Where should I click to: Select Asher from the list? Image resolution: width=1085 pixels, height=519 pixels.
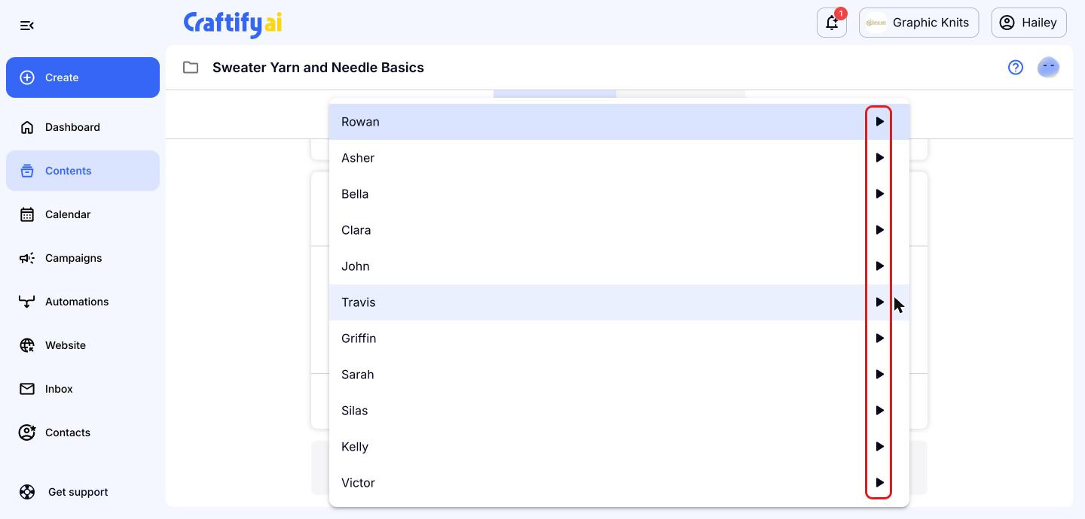pyautogui.click(x=619, y=158)
